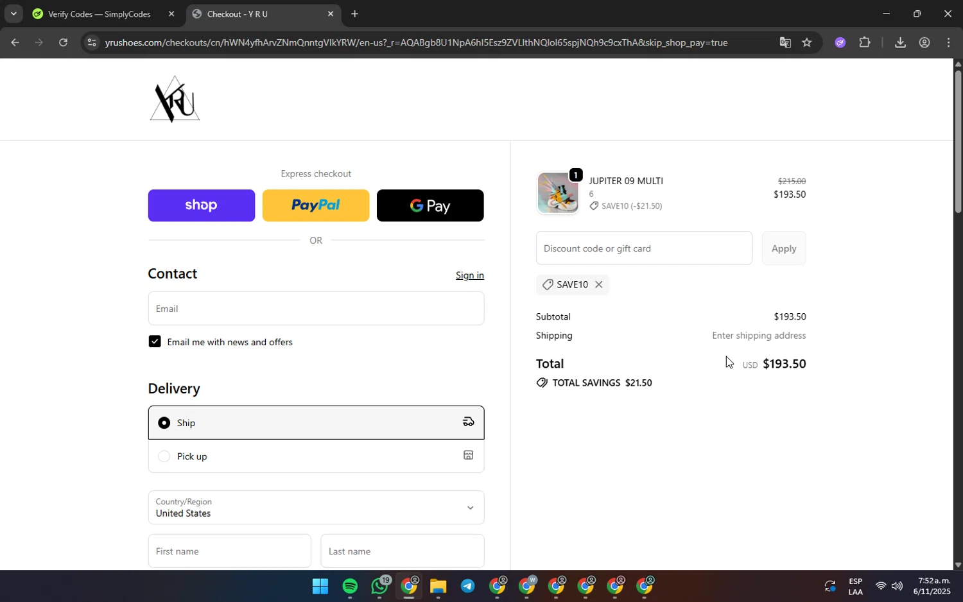Open the Windows Start menu
963x602 pixels.
pyautogui.click(x=320, y=587)
